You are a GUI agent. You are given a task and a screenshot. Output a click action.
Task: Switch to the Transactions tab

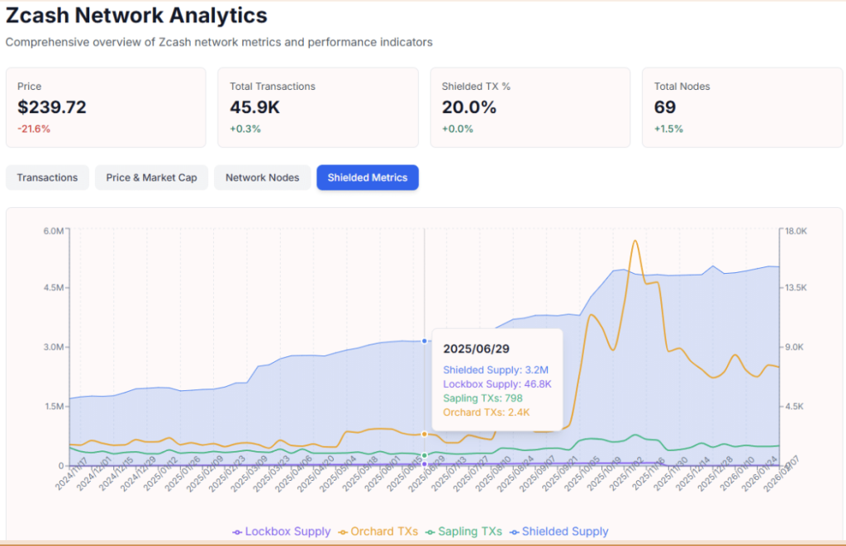click(47, 177)
